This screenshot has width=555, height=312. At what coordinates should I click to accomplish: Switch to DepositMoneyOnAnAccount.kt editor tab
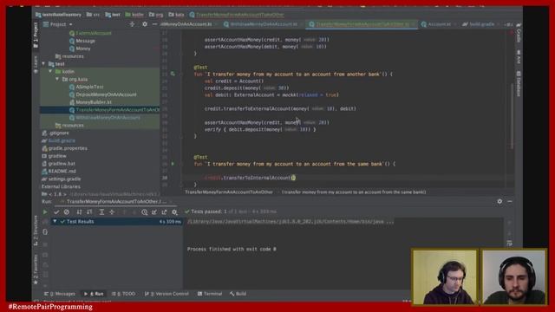point(187,24)
